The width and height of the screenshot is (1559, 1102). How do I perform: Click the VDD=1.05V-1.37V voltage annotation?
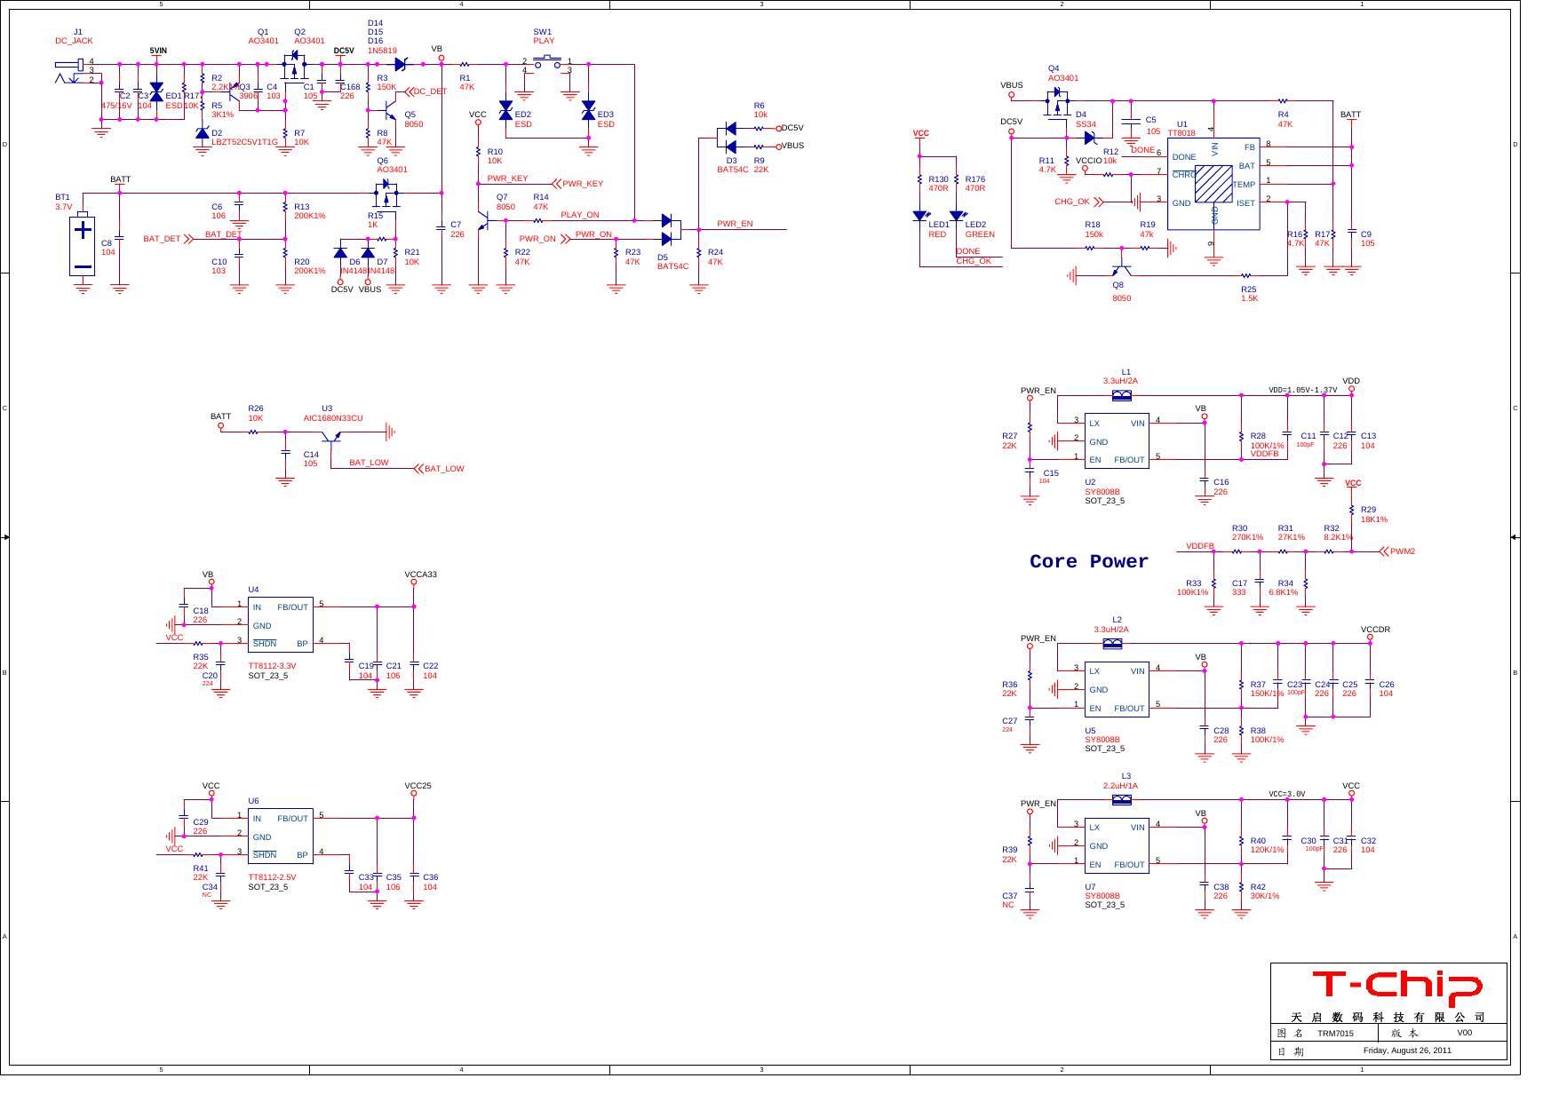click(1300, 388)
